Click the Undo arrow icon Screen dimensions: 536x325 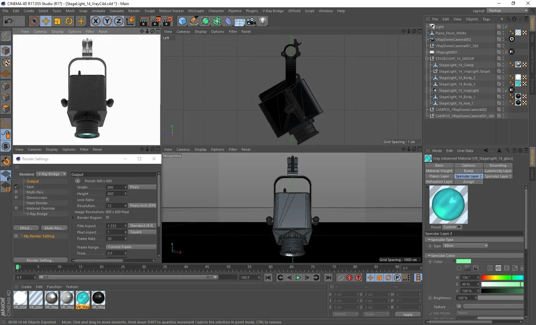pos(8,21)
